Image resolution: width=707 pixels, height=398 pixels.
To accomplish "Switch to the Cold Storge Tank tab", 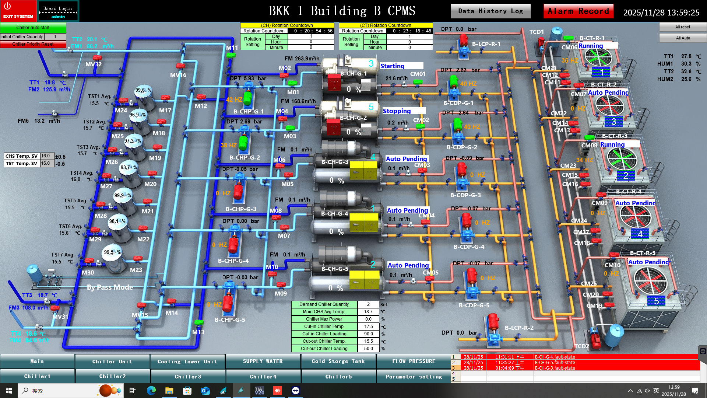I will 338,362.
